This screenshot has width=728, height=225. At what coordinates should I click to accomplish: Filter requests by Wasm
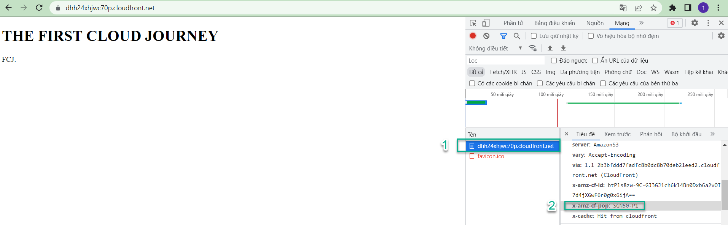tap(672, 72)
